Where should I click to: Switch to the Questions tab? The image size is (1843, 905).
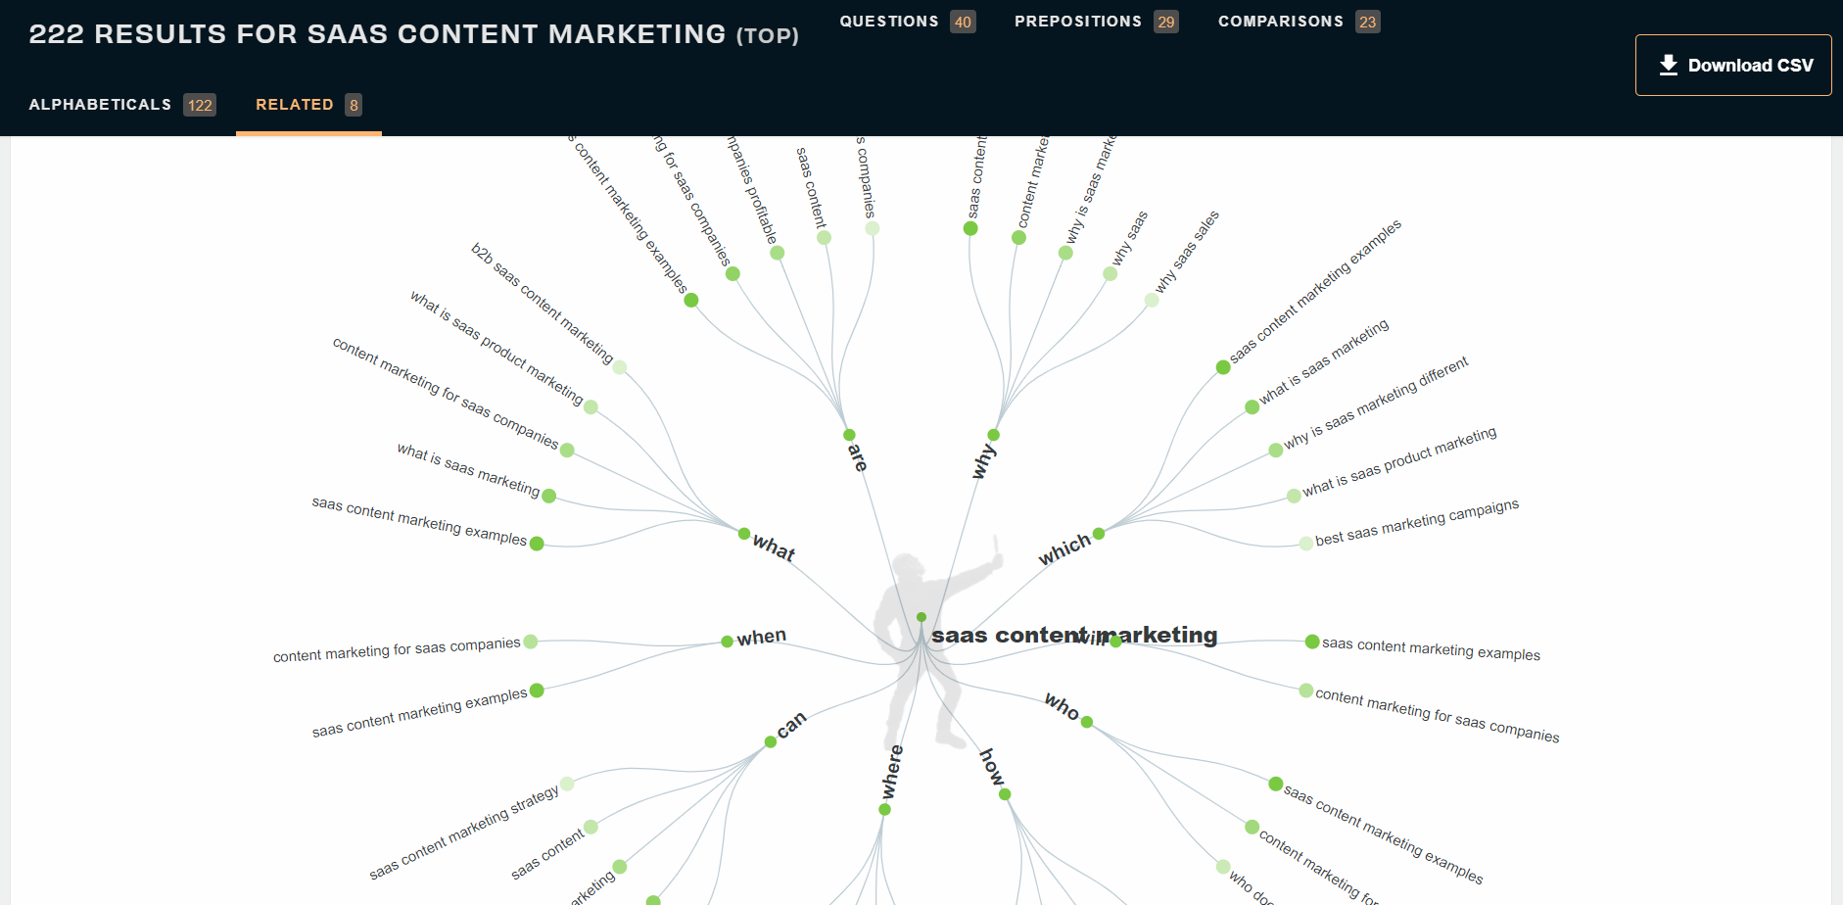906,22
